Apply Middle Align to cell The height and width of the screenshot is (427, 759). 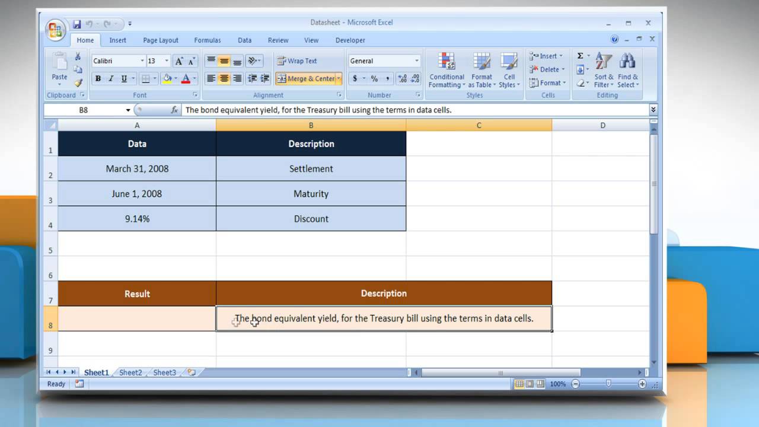(x=224, y=61)
